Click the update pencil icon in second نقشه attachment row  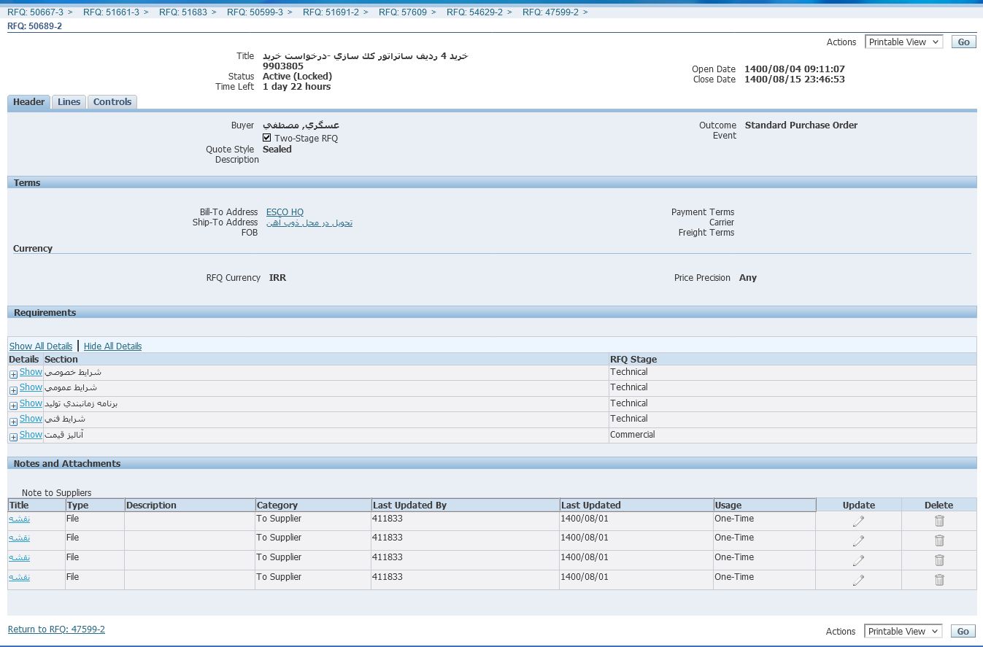pos(858,541)
